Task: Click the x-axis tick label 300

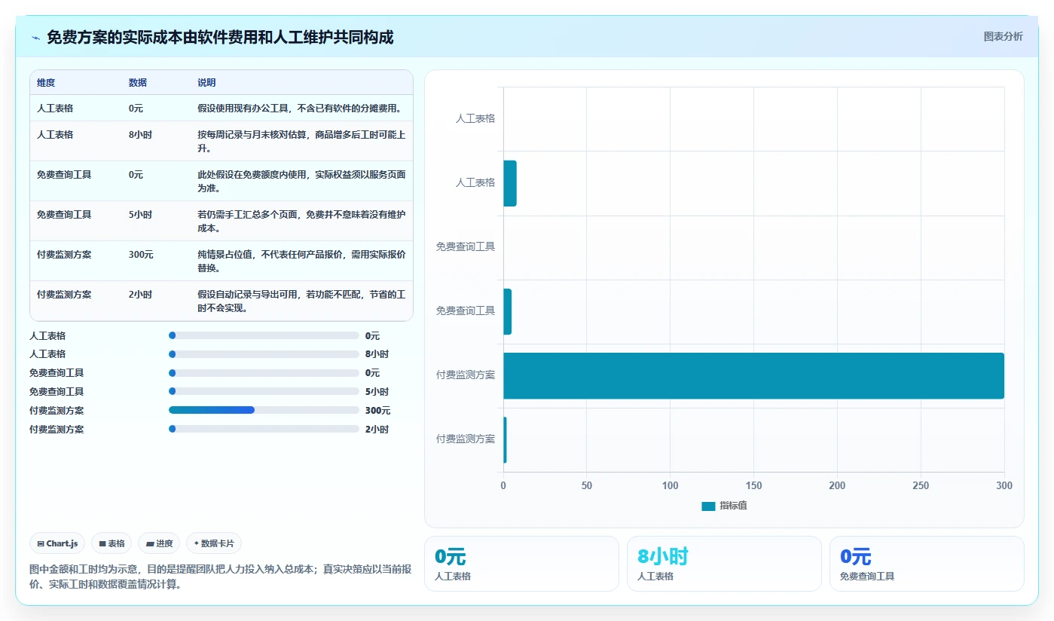Action: pos(1004,486)
